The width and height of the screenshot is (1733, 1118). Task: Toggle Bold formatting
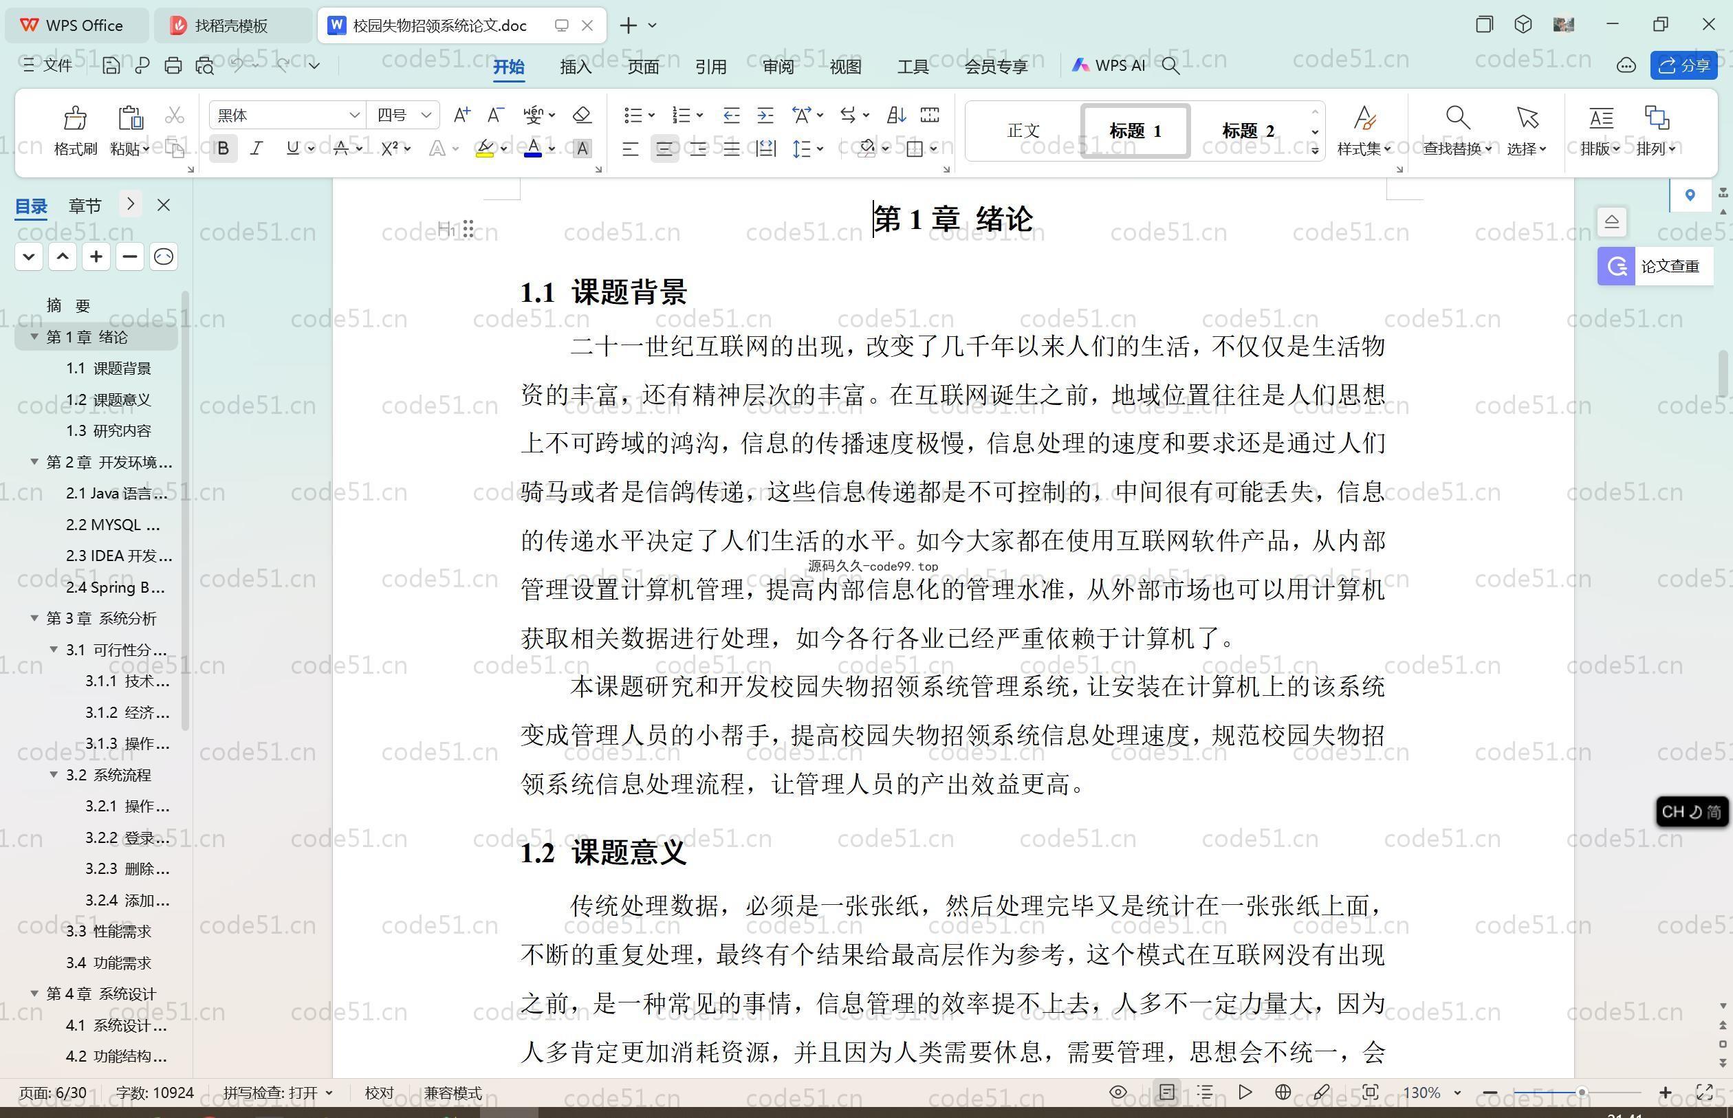tap(223, 149)
